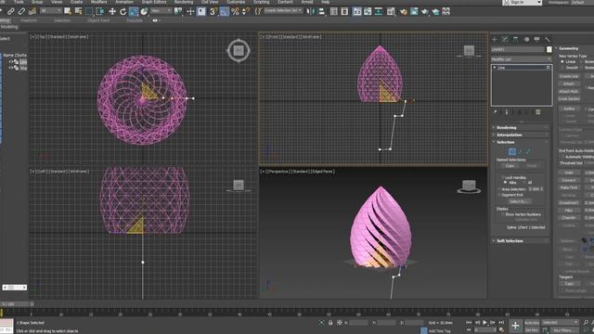Open the Layer Explorer icon
The width and height of the screenshot is (594, 334).
pos(344,12)
